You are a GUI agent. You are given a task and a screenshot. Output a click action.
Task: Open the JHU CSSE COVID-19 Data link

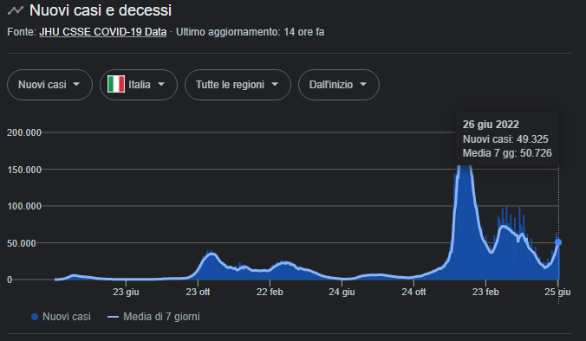[x=103, y=32]
